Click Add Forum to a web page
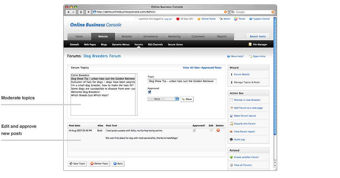340x178 pixels. pos(248,108)
